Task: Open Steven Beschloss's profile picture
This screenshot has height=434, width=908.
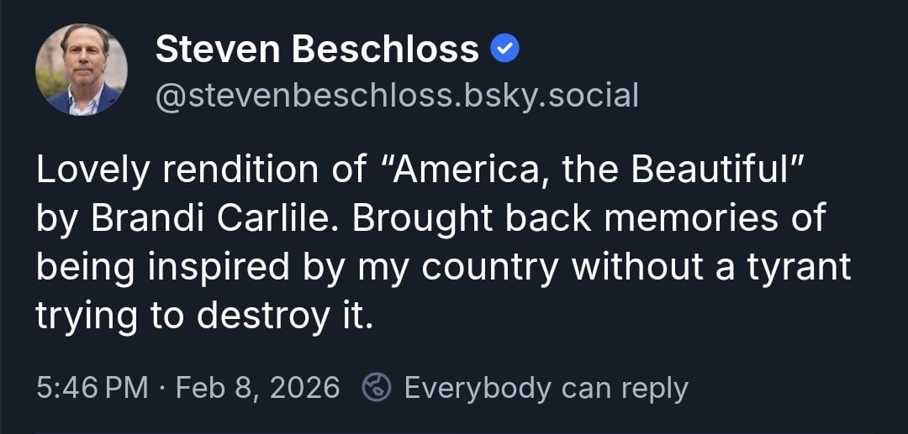Action: (82, 69)
